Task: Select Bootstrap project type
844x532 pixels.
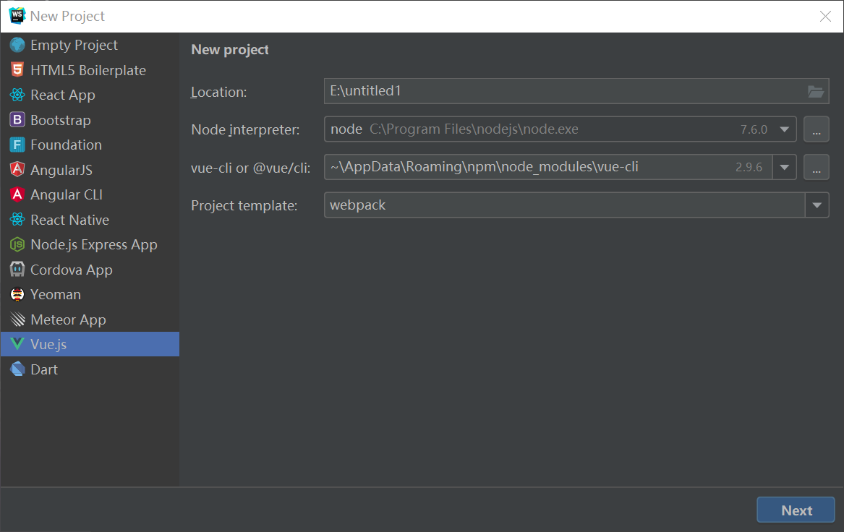Action: 90,120
